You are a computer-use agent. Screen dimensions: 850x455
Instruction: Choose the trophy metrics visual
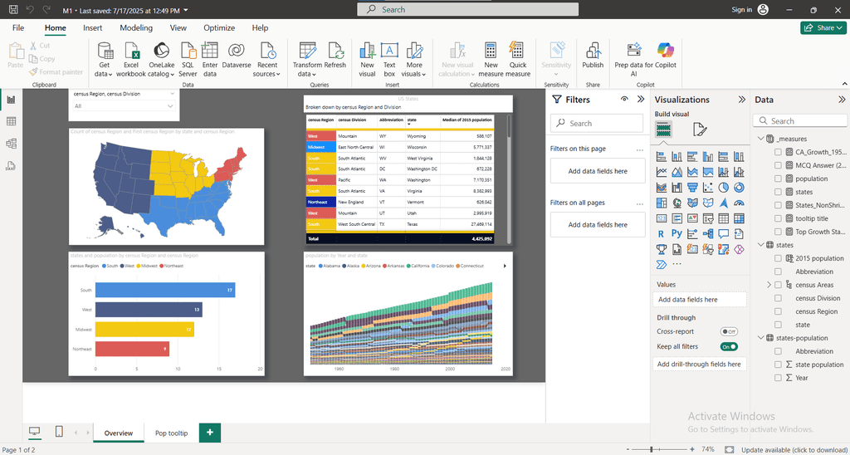click(662, 249)
